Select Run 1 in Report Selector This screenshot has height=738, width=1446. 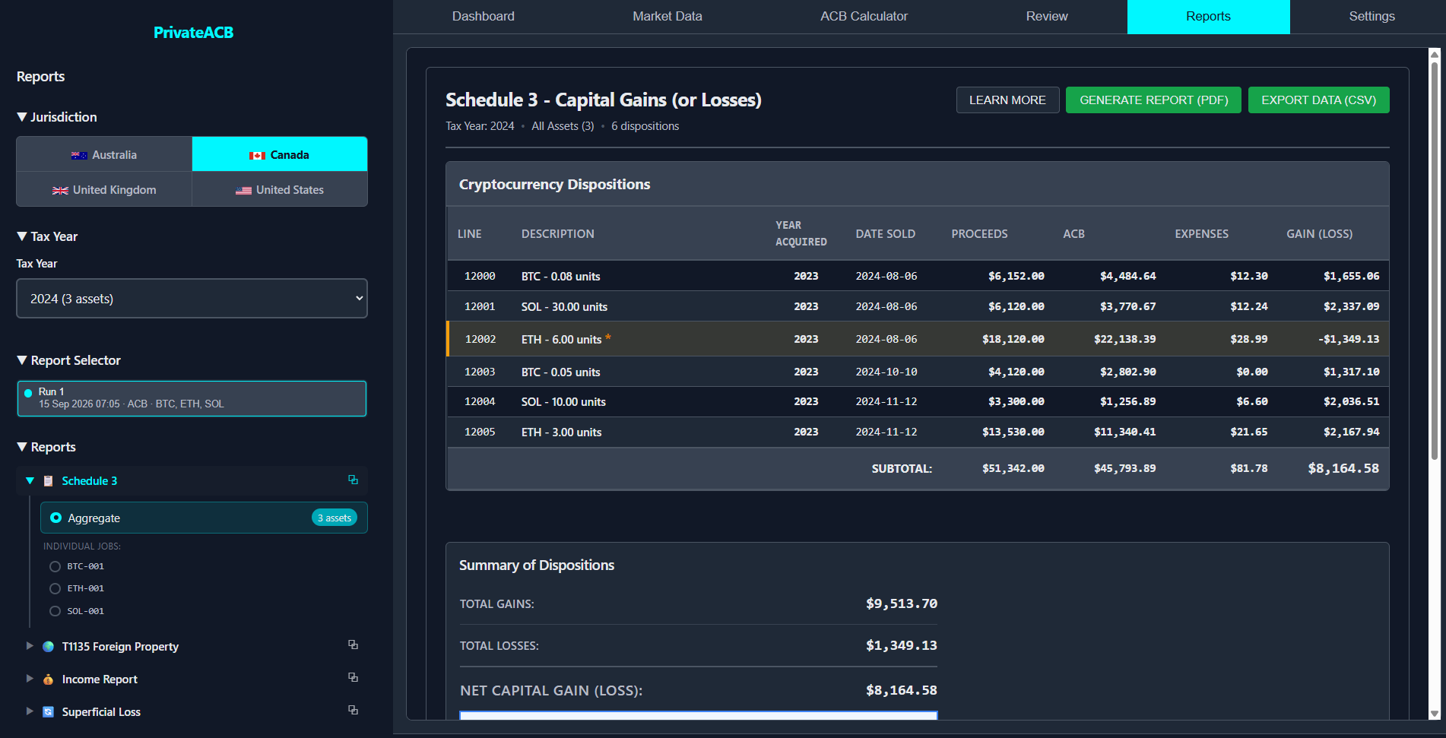192,398
